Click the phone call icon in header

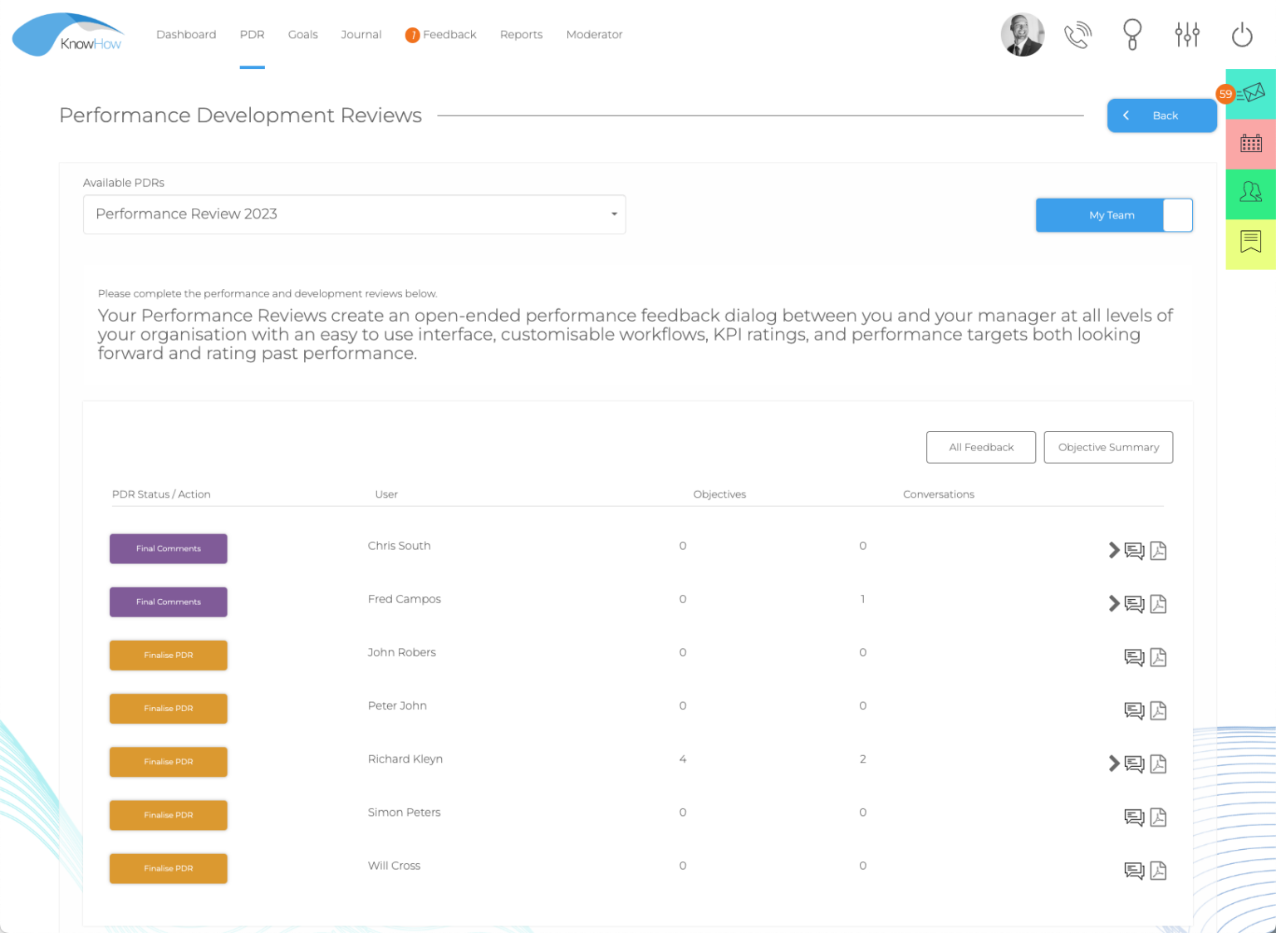coord(1077,35)
